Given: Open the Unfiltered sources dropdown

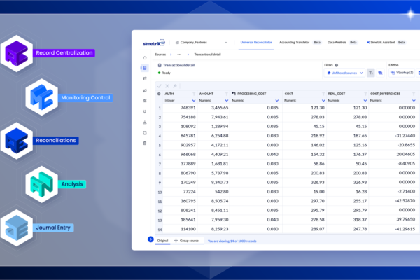Looking at the screenshot, I should [x=344, y=73].
